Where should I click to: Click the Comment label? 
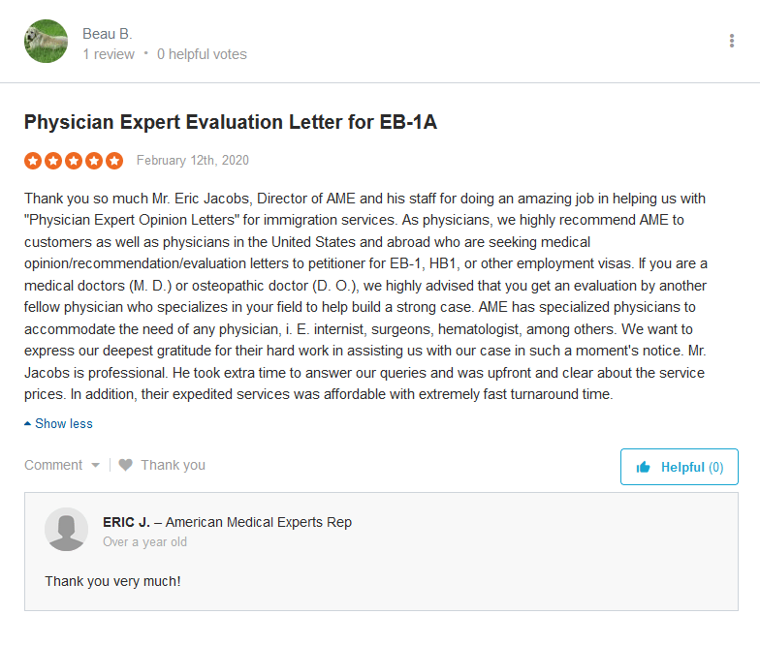coord(53,465)
